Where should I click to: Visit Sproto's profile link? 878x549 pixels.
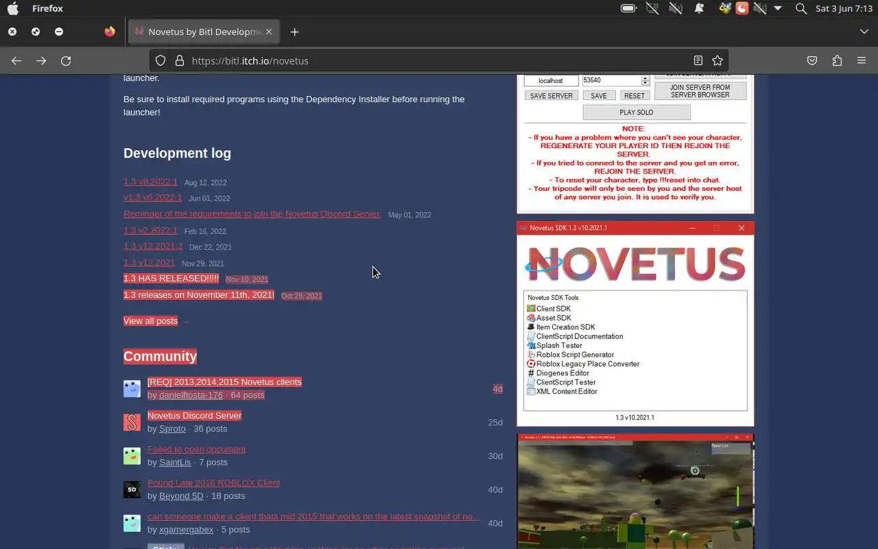click(172, 428)
